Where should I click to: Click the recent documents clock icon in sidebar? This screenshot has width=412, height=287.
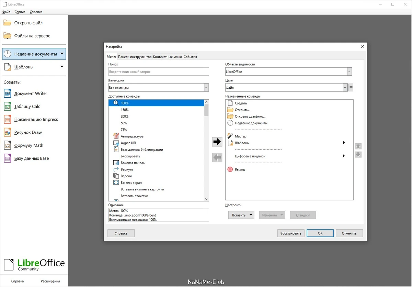pyautogui.click(x=8, y=54)
